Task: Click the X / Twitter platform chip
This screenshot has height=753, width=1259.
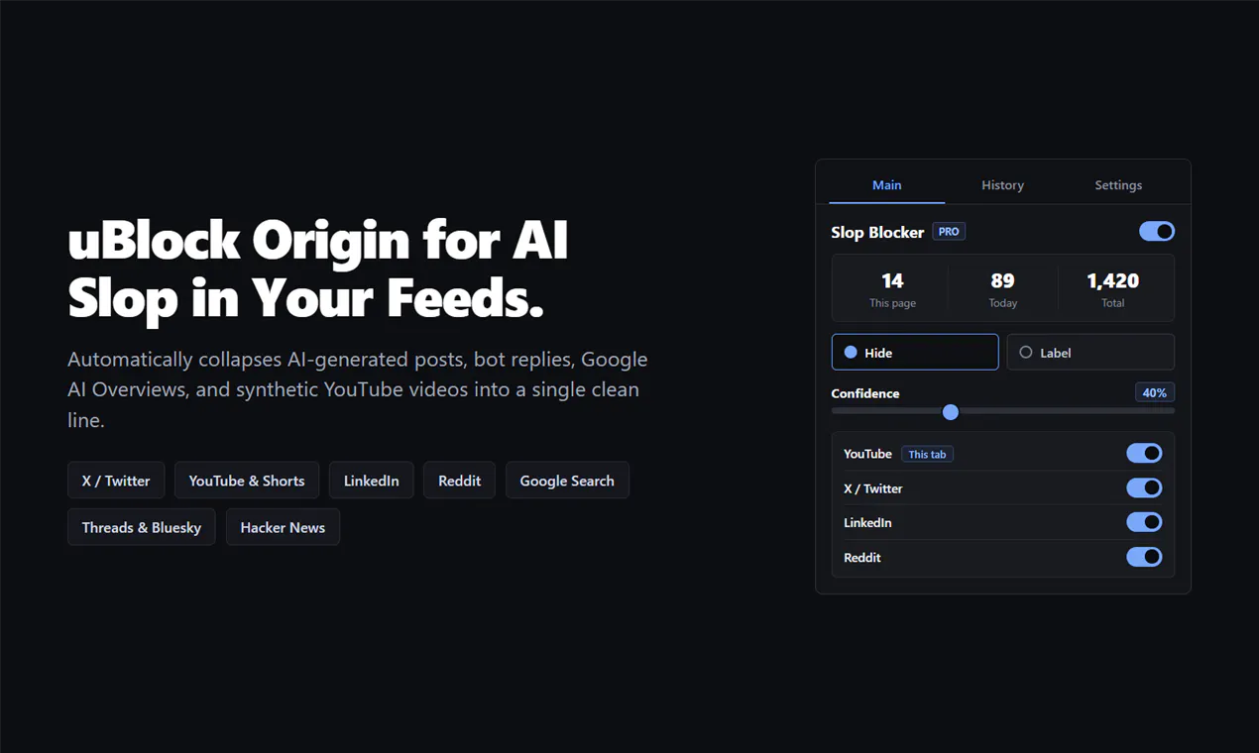Action: (x=116, y=481)
